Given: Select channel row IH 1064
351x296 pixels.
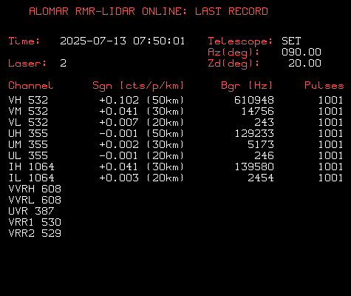Looking at the screenshot, I should click(x=32, y=166).
